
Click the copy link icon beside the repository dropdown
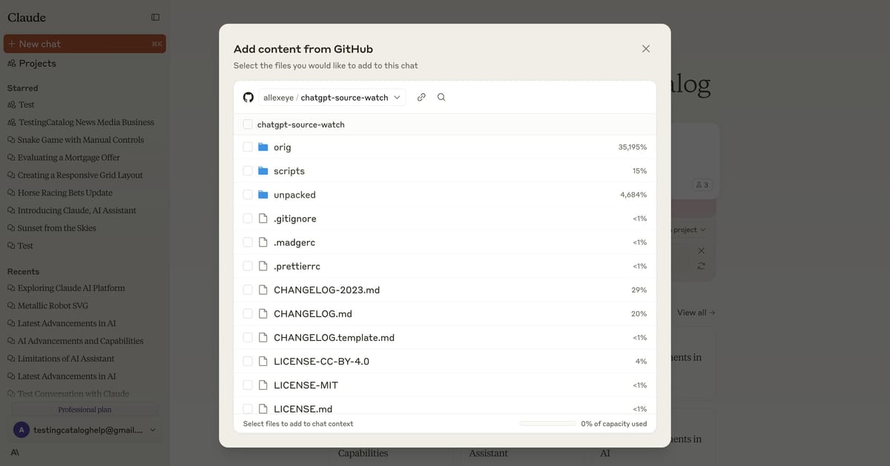421,96
